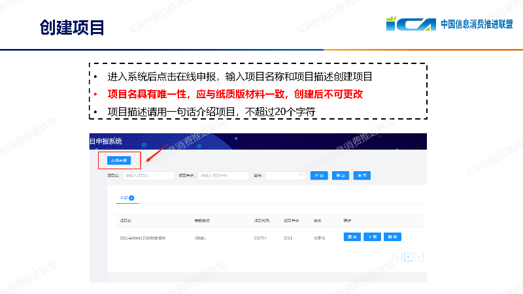Go to next page with right arrow
523x294 pixels.
(x=419, y=257)
